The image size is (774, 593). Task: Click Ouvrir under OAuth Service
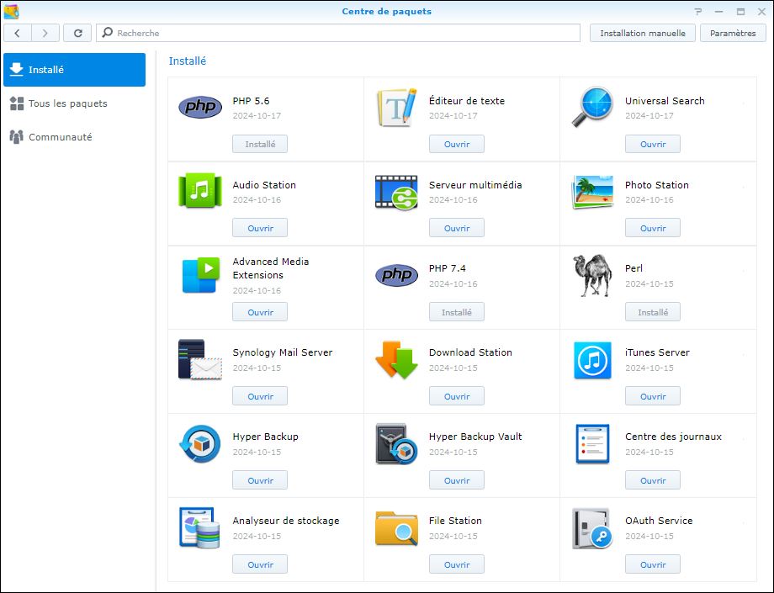(x=653, y=564)
